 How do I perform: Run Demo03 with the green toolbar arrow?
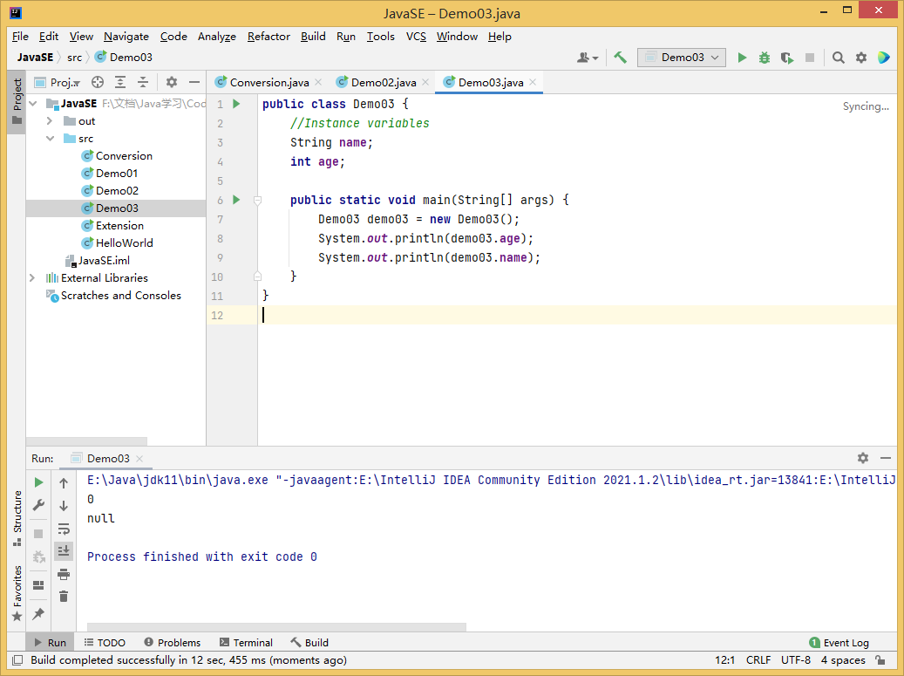(x=742, y=58)
